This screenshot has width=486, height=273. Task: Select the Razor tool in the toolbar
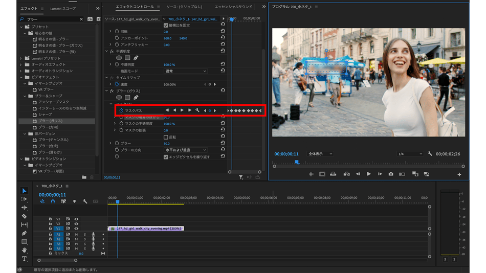click(24, 216)
